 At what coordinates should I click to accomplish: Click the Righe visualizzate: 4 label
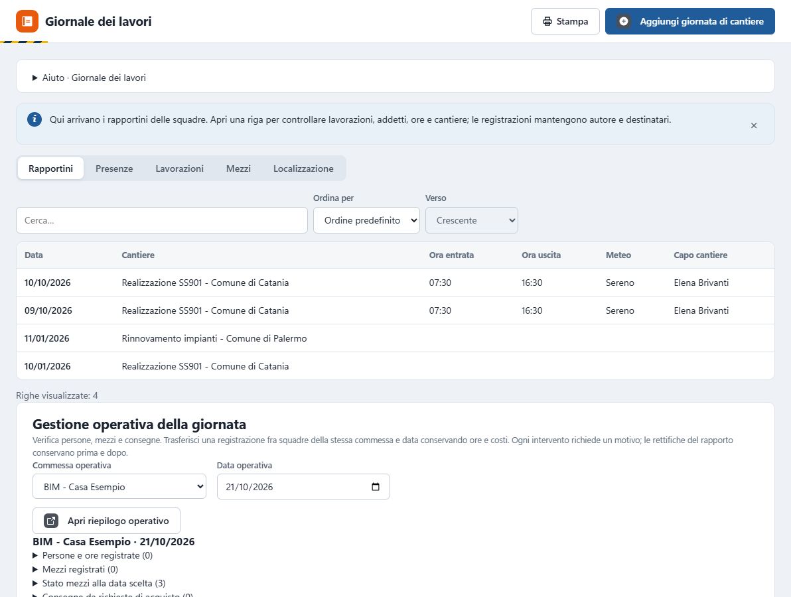(57, 395)
